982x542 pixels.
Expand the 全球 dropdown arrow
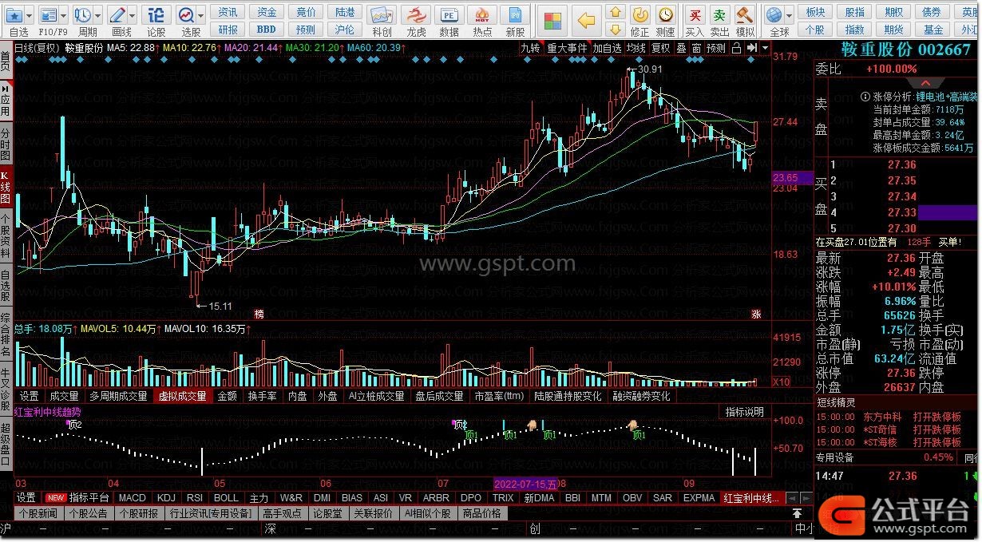point(789,14)
